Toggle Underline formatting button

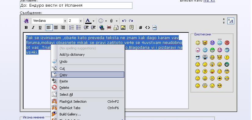point(40,28)
